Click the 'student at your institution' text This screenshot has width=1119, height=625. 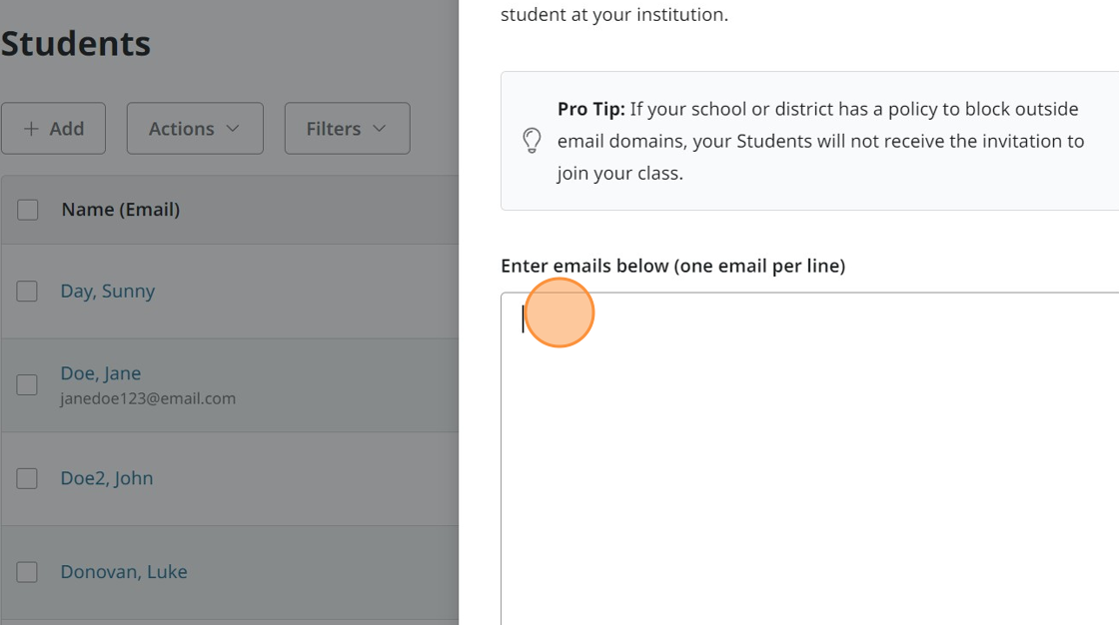click(x=613, y=15)
